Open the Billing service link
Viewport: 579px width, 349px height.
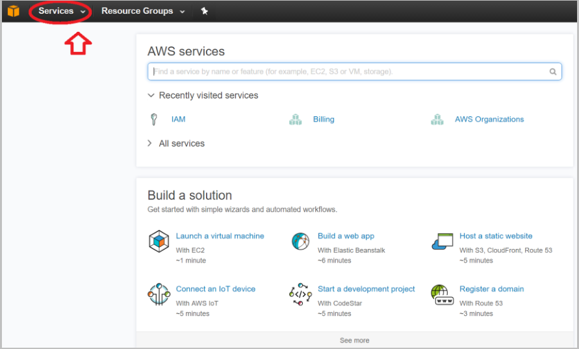(324, 120)
